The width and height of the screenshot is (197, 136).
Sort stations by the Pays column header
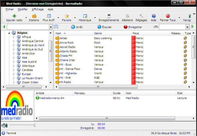(151, 33)
